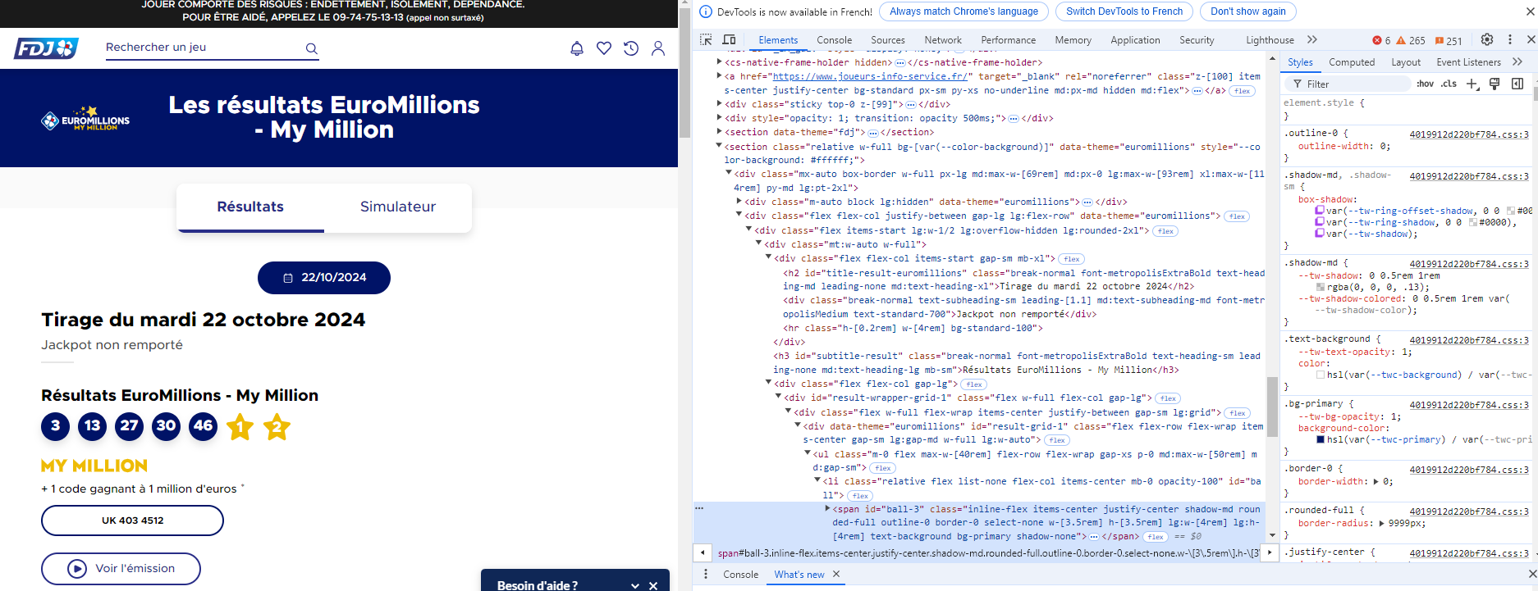
Task: Toggle the device toolbar emulation
Action: click(x=729, y=39)
